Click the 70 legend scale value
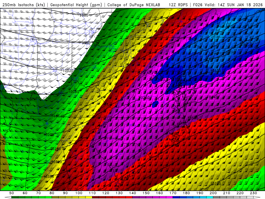 click(x=38, y=193)
